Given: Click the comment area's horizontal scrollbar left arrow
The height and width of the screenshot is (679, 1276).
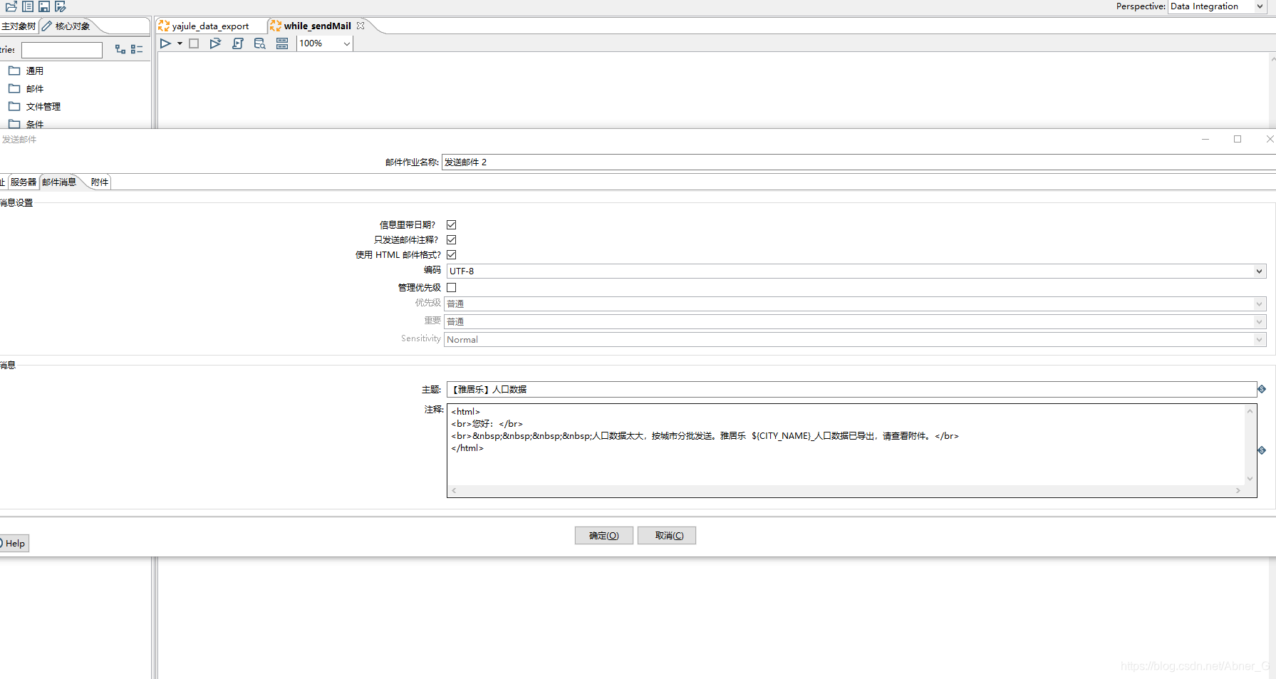Looking at the screenshot, I should pyautogui.click(x=454, y=490).
